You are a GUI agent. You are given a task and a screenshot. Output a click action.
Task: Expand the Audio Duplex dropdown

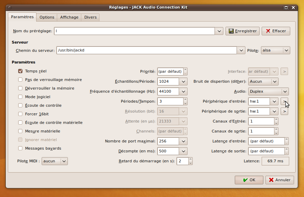[284, 92]
